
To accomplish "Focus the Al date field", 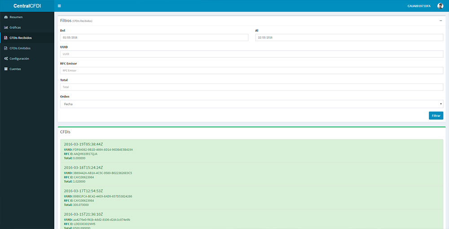I will coord(349,38).
